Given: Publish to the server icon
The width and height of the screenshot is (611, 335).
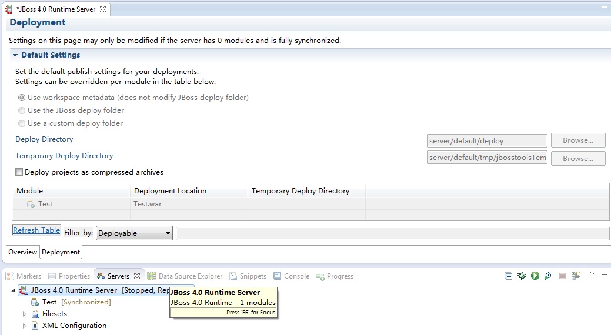Looking at the screenshot, I should [576, 276].
